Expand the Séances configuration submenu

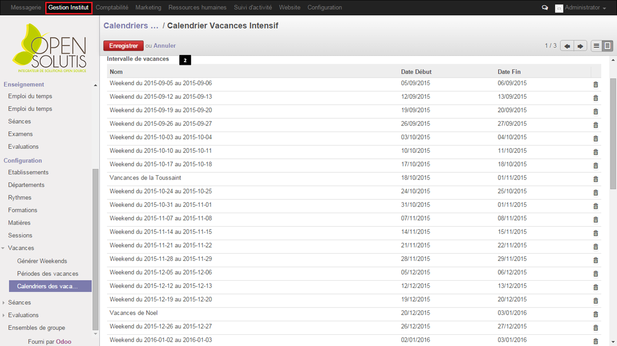(3, 302)
